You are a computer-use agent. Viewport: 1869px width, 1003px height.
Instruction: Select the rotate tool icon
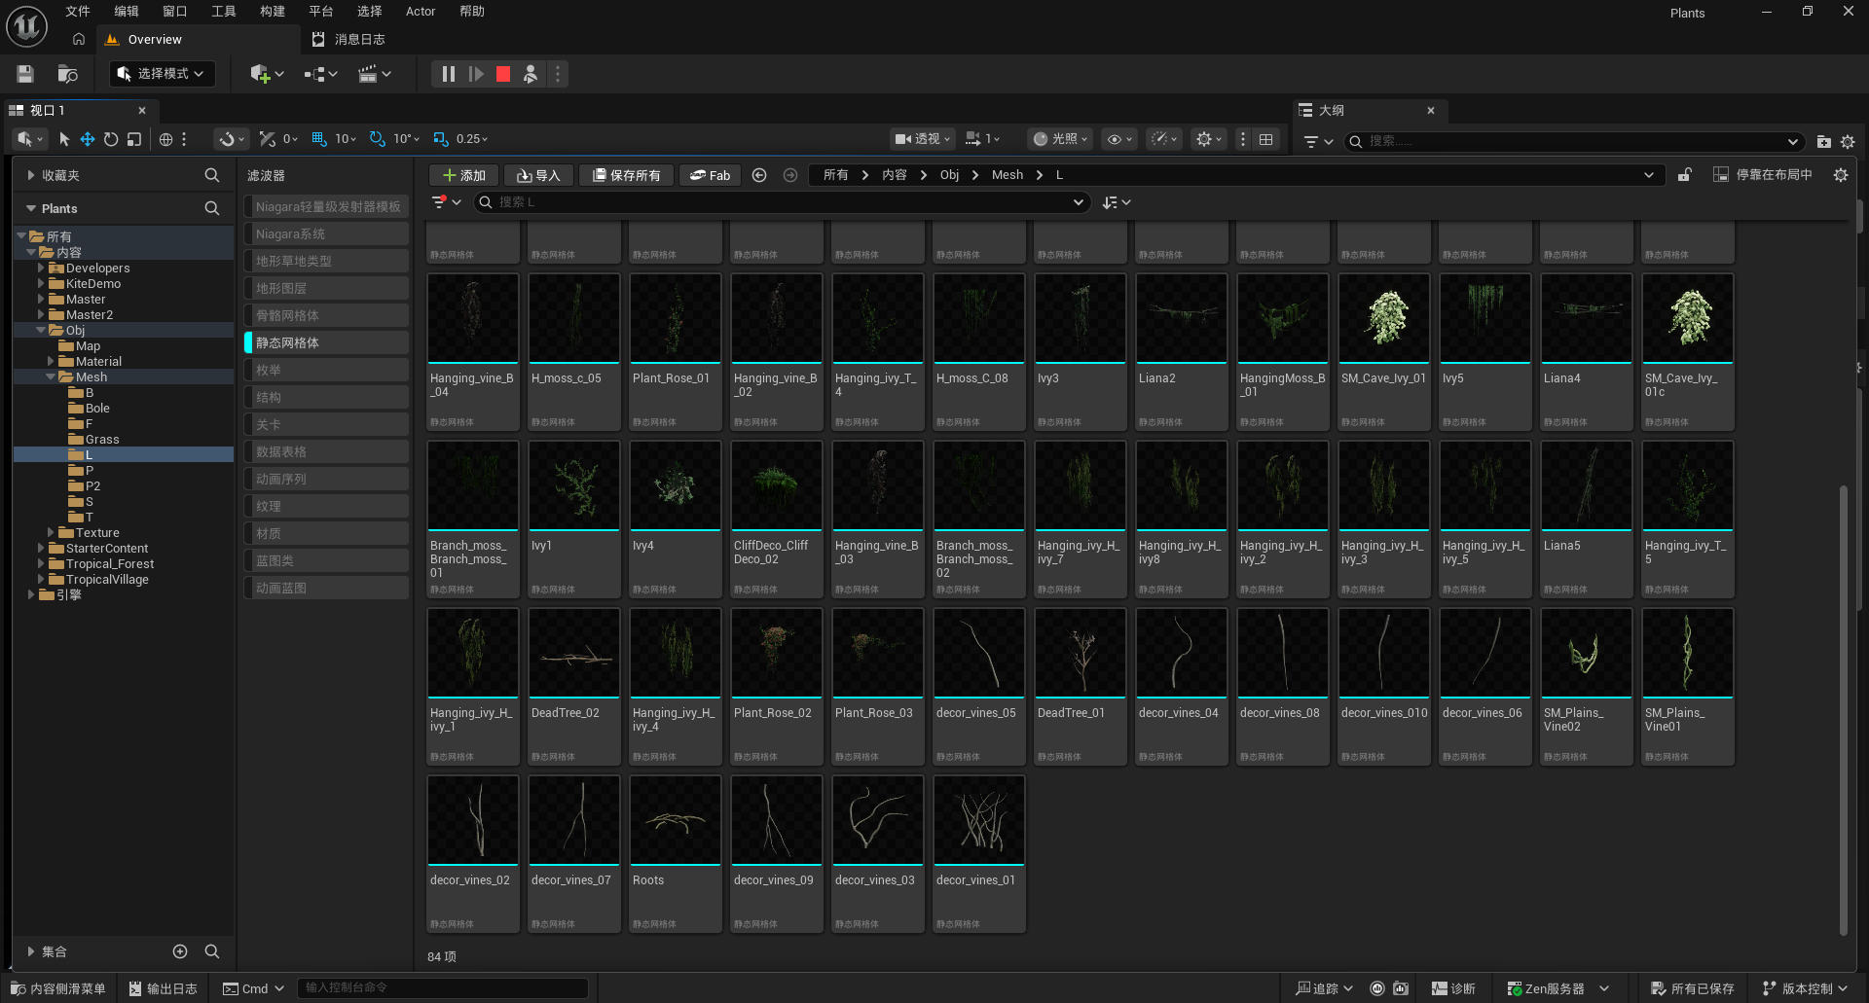tap(111, 139)
